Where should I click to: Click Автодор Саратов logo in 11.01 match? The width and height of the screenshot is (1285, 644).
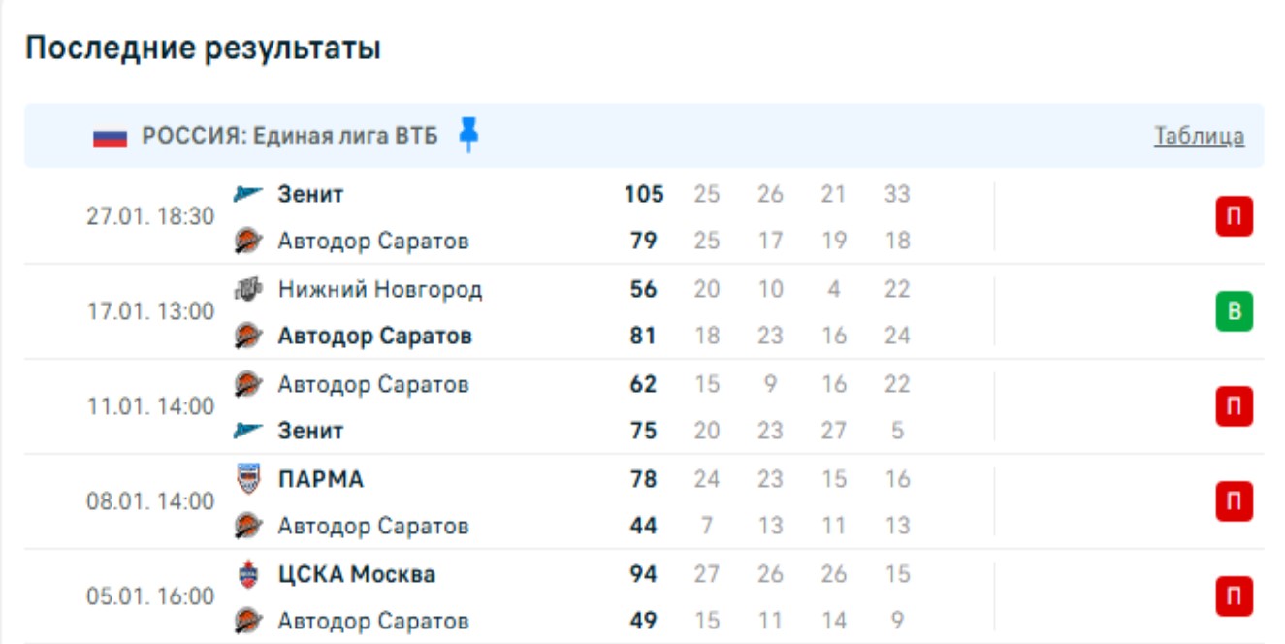[248, 384]
